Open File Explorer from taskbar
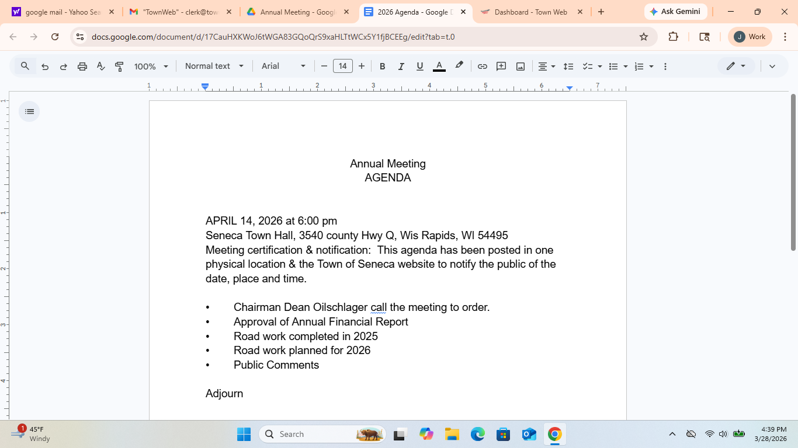Image resolution: width=798 pixels, height=448 pixels. tap(452, 434)
